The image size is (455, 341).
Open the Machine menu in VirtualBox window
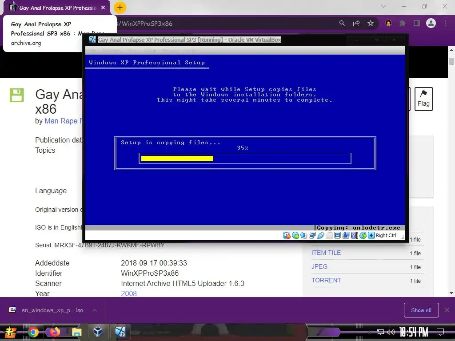pos(112,51)
